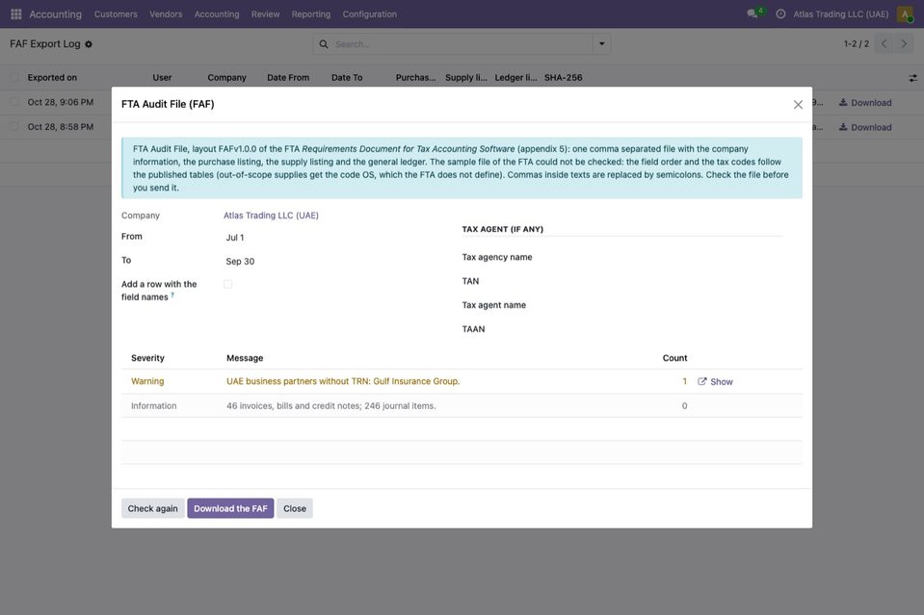
Task: Open the Vendors menu
Action: (x=166, y=14)
